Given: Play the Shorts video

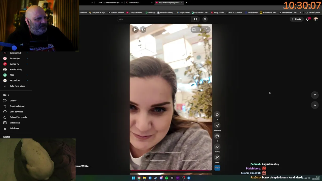Looking at the screenshot, I should coord(135,30).
